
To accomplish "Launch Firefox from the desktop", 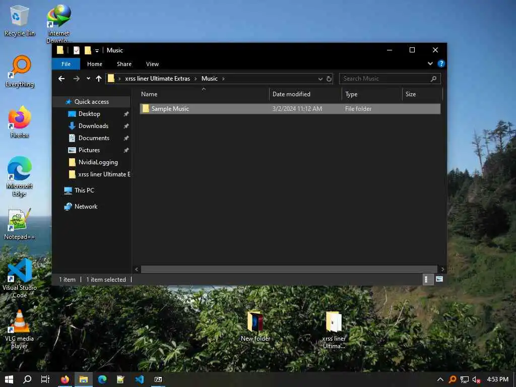I will 20,122.
